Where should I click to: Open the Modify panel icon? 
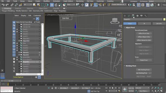point(129,16)
